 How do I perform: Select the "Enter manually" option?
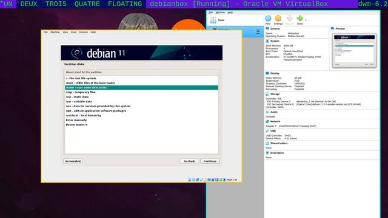pos(141,120)
